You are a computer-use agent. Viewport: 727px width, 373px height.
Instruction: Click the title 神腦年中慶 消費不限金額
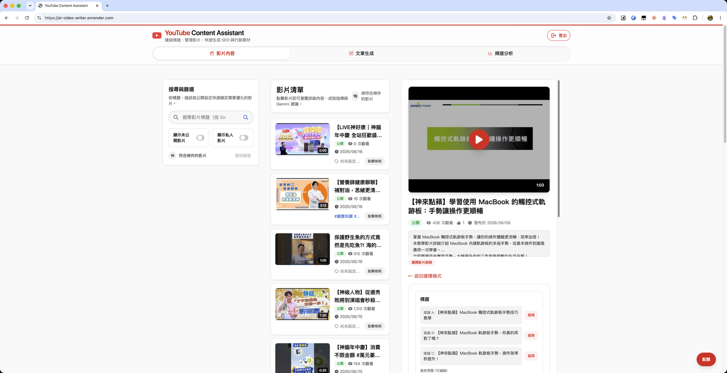(357, 351)
